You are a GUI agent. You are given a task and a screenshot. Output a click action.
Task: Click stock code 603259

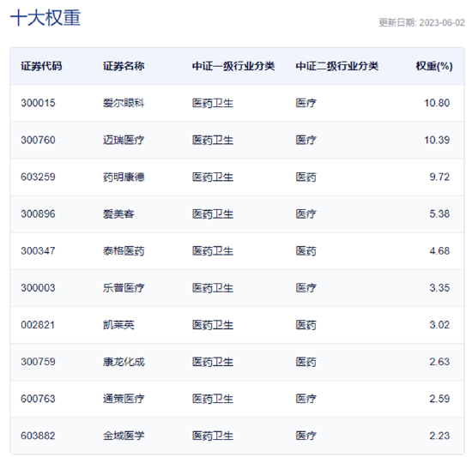pos(38,177)
